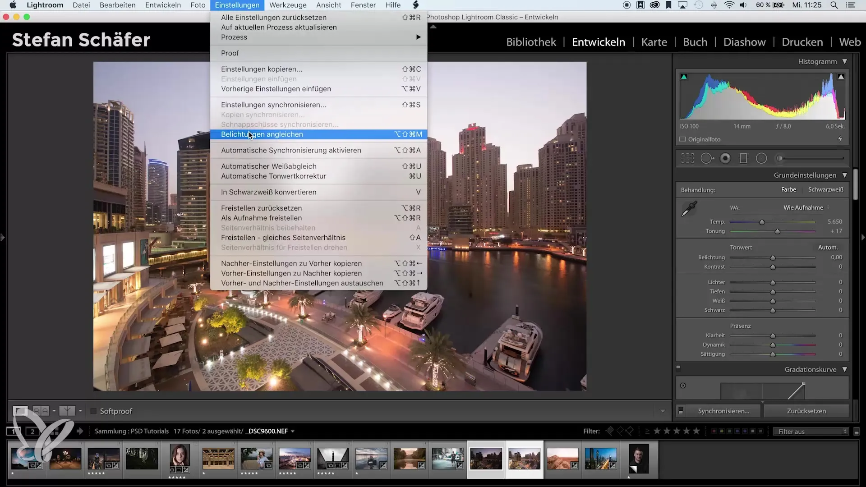Open the Karte module

[x=654, y=42]
